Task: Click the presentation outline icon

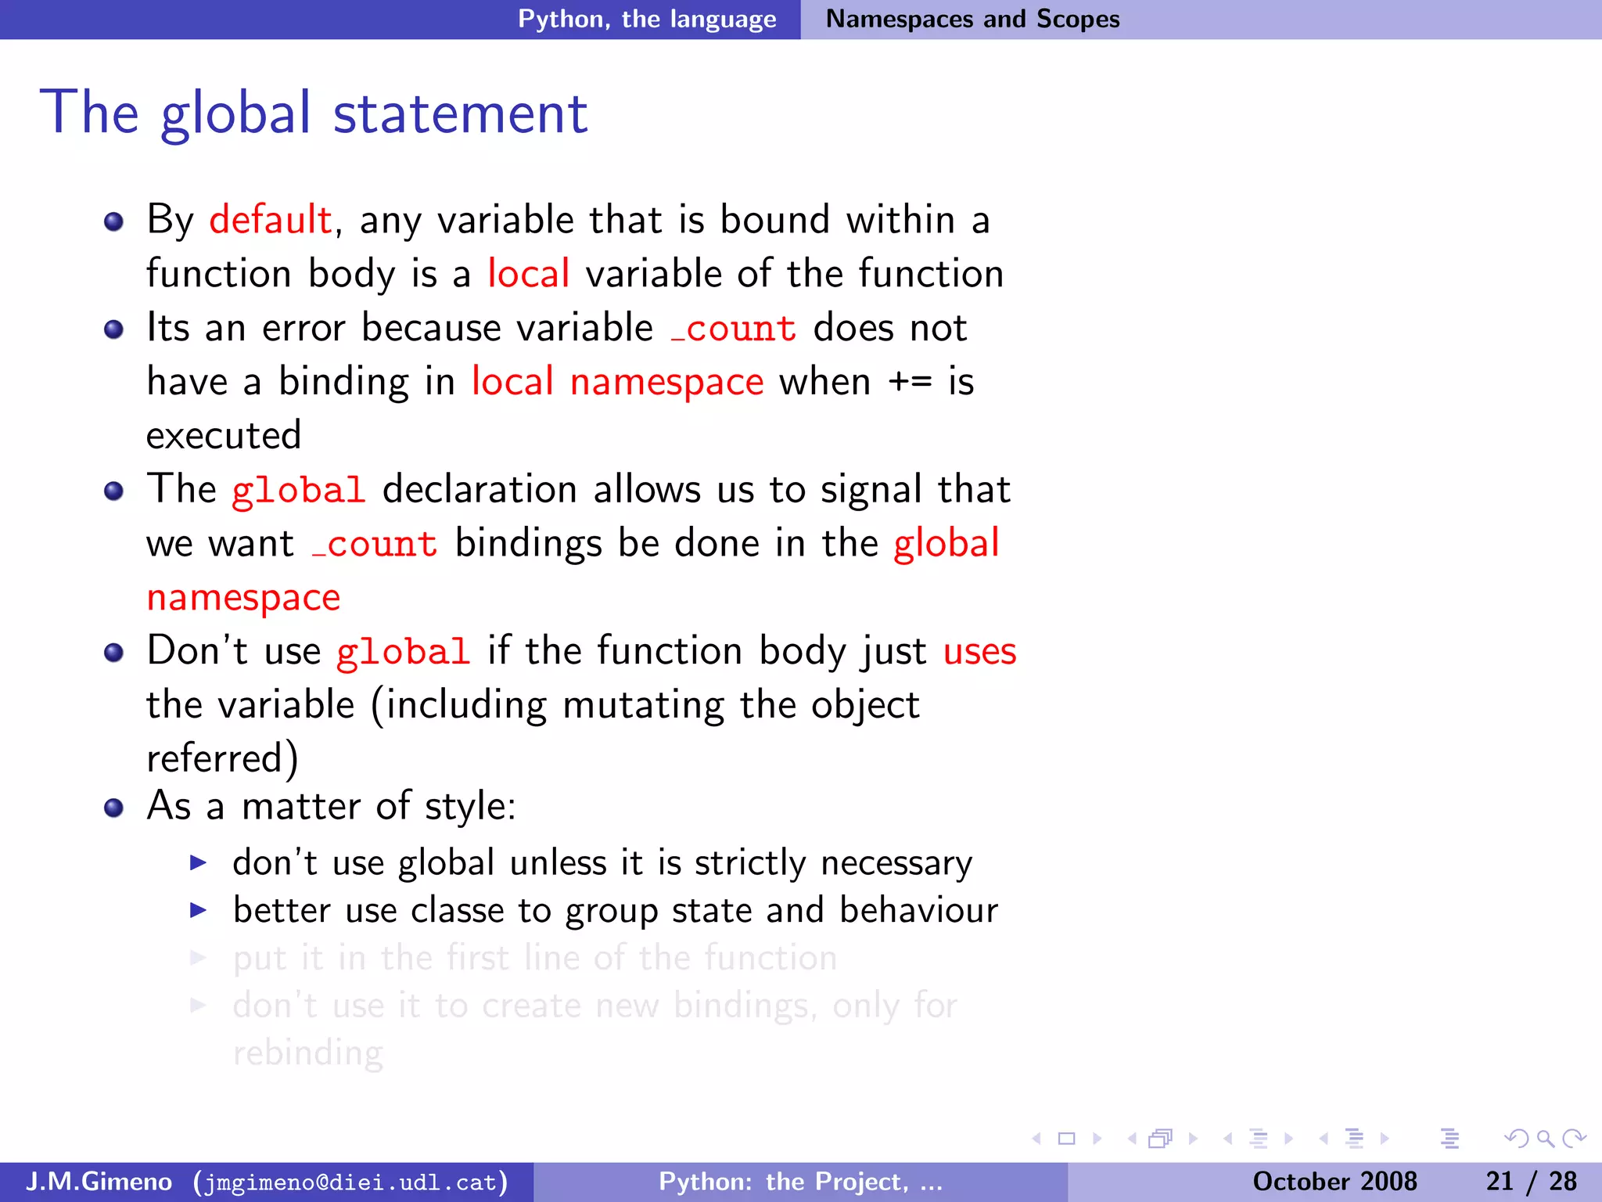Action: (1449, 1139)
